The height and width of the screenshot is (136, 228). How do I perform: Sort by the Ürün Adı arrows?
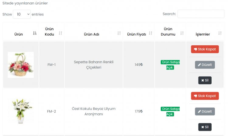[119, 33]
